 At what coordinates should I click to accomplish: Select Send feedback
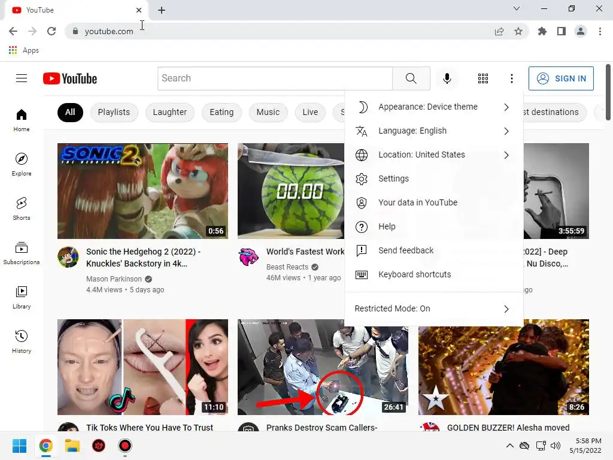tap(434, 250)
